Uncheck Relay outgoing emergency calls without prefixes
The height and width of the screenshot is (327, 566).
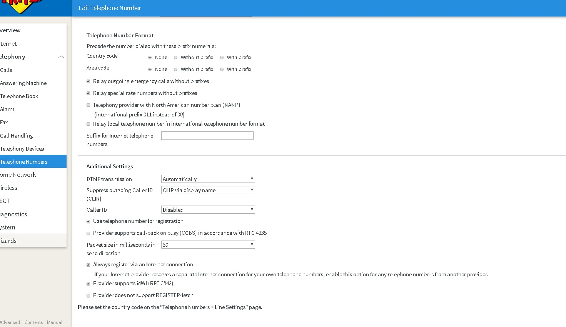[x=88, y=81]
